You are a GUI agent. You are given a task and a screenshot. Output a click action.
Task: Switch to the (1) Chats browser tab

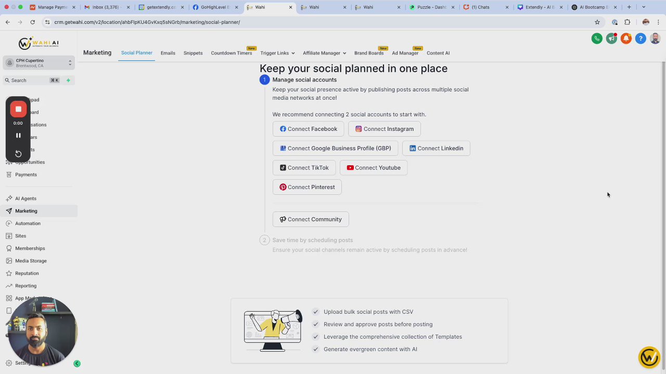(x=485, y=7)
